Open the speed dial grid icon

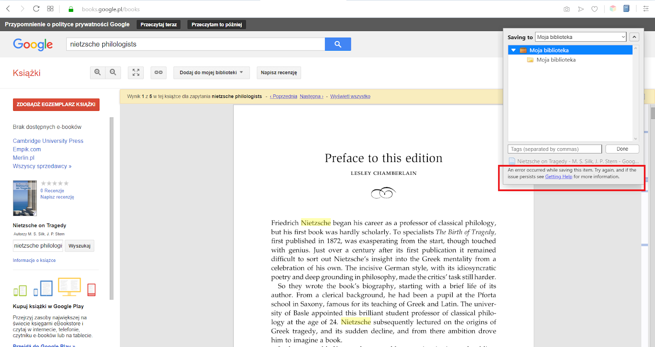click(50, 9)
